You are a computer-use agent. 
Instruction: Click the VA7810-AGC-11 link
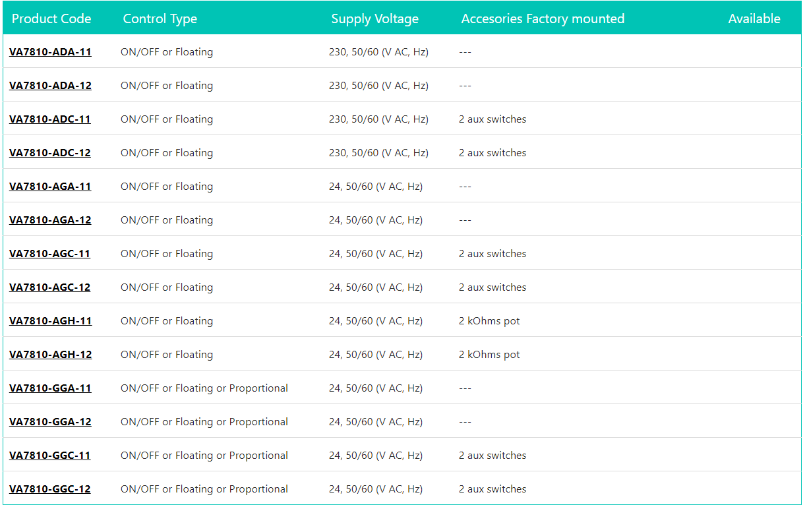(50, 254)
